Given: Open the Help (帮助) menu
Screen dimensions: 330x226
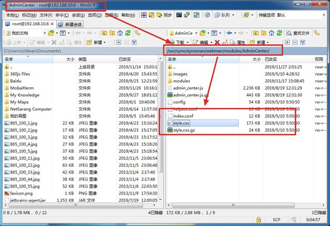Looking at the screenshot, I should [128, 15].
